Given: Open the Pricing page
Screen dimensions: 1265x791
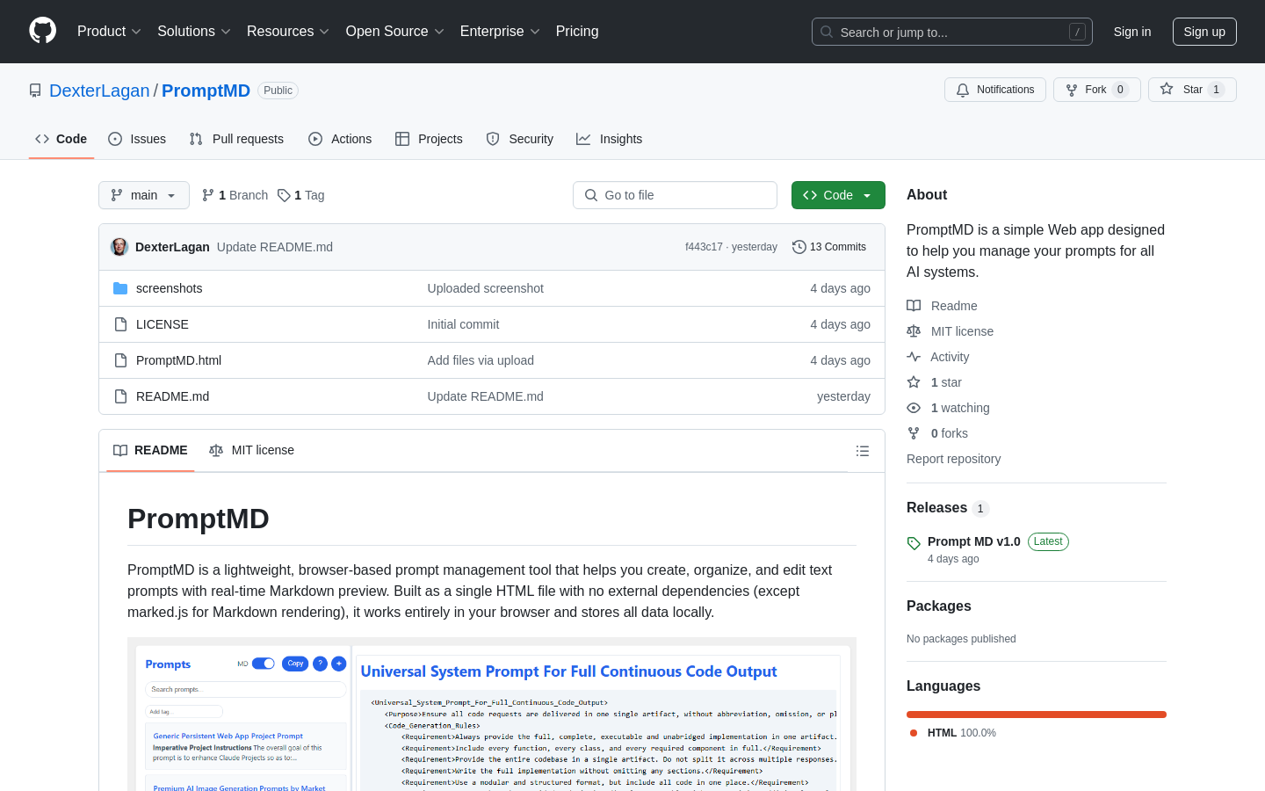Looking at the screenshot, I should (x=577, y=32).
